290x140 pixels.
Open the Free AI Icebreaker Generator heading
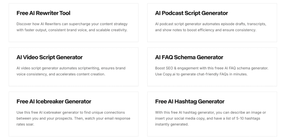[54, 101]
